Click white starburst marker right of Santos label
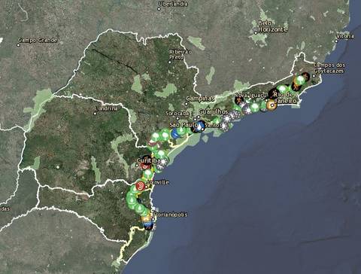 tap(224, 126)
